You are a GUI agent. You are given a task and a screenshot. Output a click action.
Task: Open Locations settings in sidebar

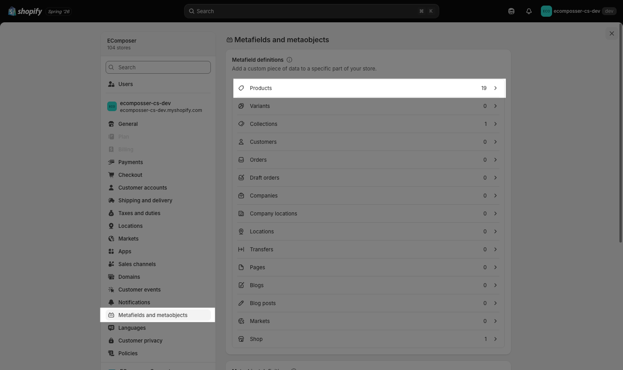tap(158, 226)
